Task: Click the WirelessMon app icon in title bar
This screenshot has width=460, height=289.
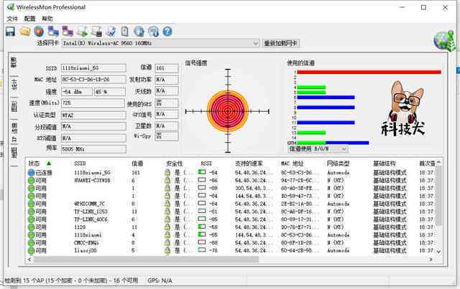Action: click(11, 7)
